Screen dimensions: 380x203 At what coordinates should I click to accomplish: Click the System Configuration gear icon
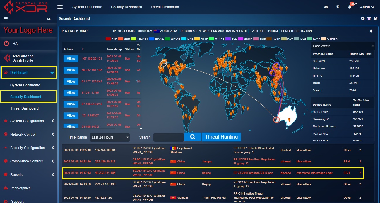click(x=5, y=121)
